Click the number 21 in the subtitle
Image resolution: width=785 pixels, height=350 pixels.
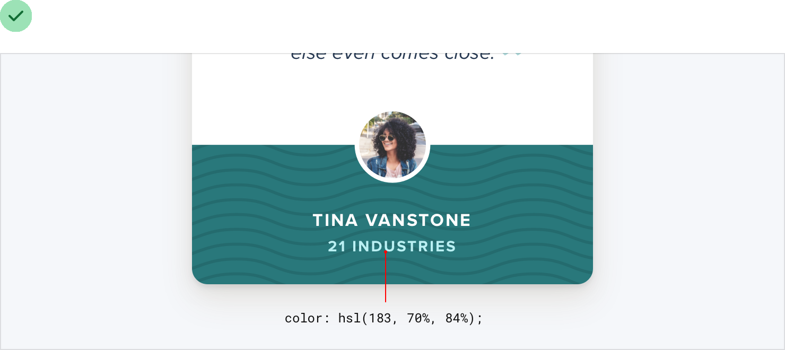click(x=337, y=247)
